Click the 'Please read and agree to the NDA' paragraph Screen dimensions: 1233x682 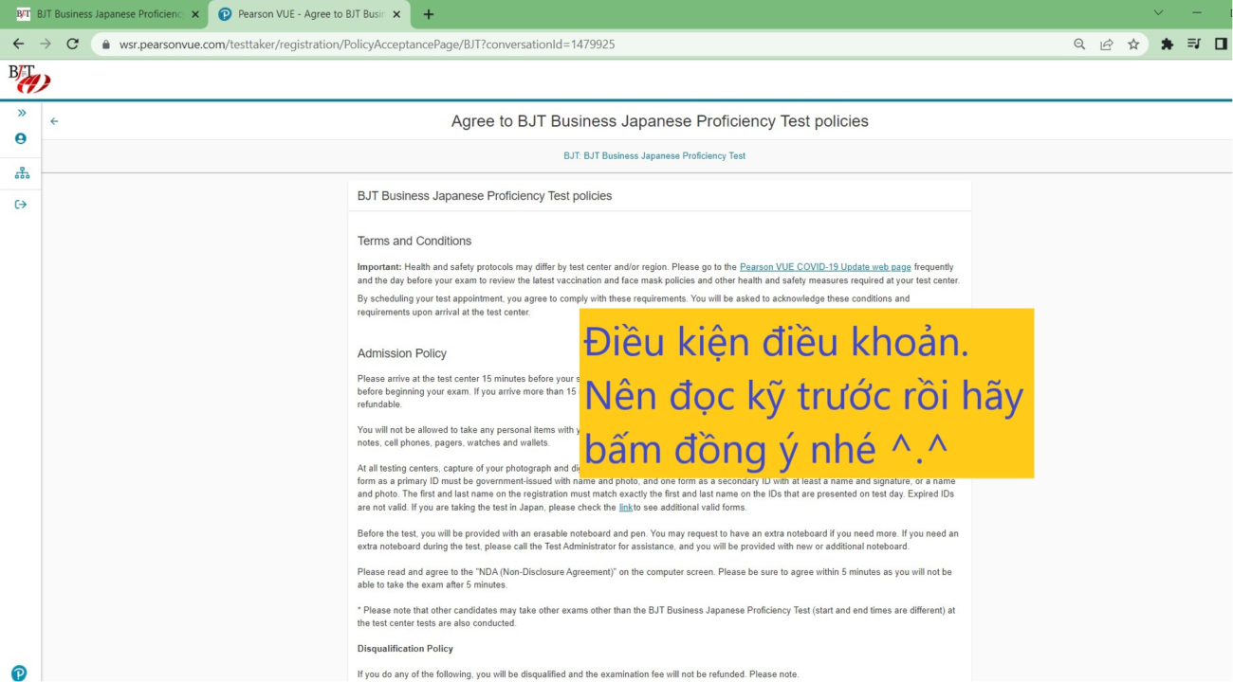(654, 578)
